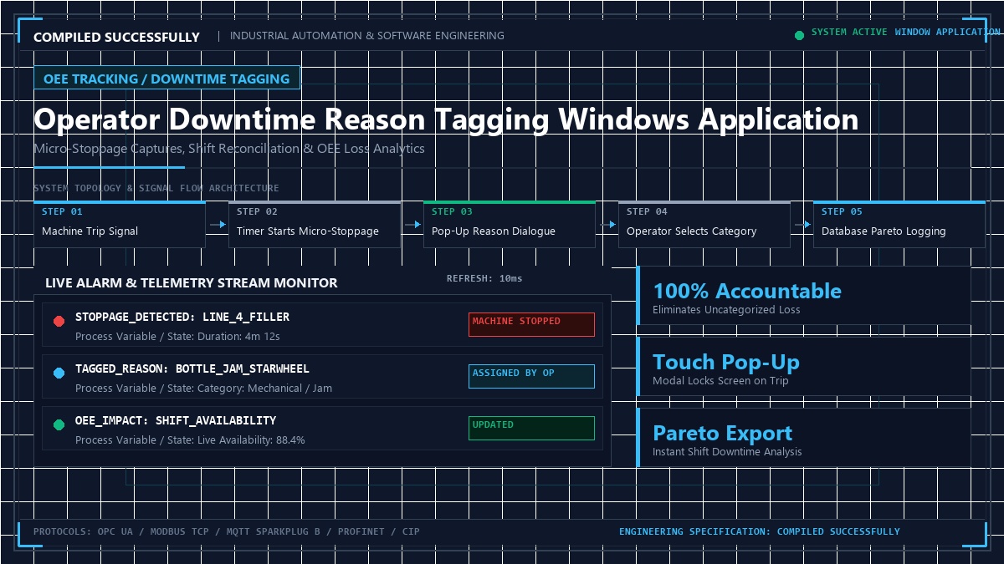Select the Pareto Export feature card
Viewport: 1004px width, 564px height.
pos(804,438)
